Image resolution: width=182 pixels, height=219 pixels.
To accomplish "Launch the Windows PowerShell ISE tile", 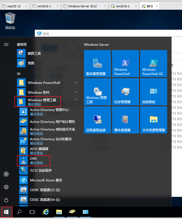I will [154, 64].
